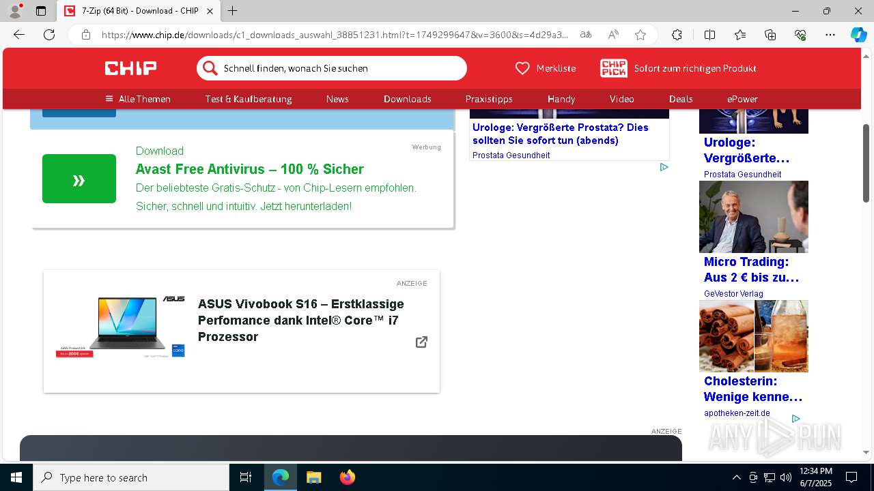Open a new browser tab
The height and width of the screenshot is (491, 874).
coord(233,11)
